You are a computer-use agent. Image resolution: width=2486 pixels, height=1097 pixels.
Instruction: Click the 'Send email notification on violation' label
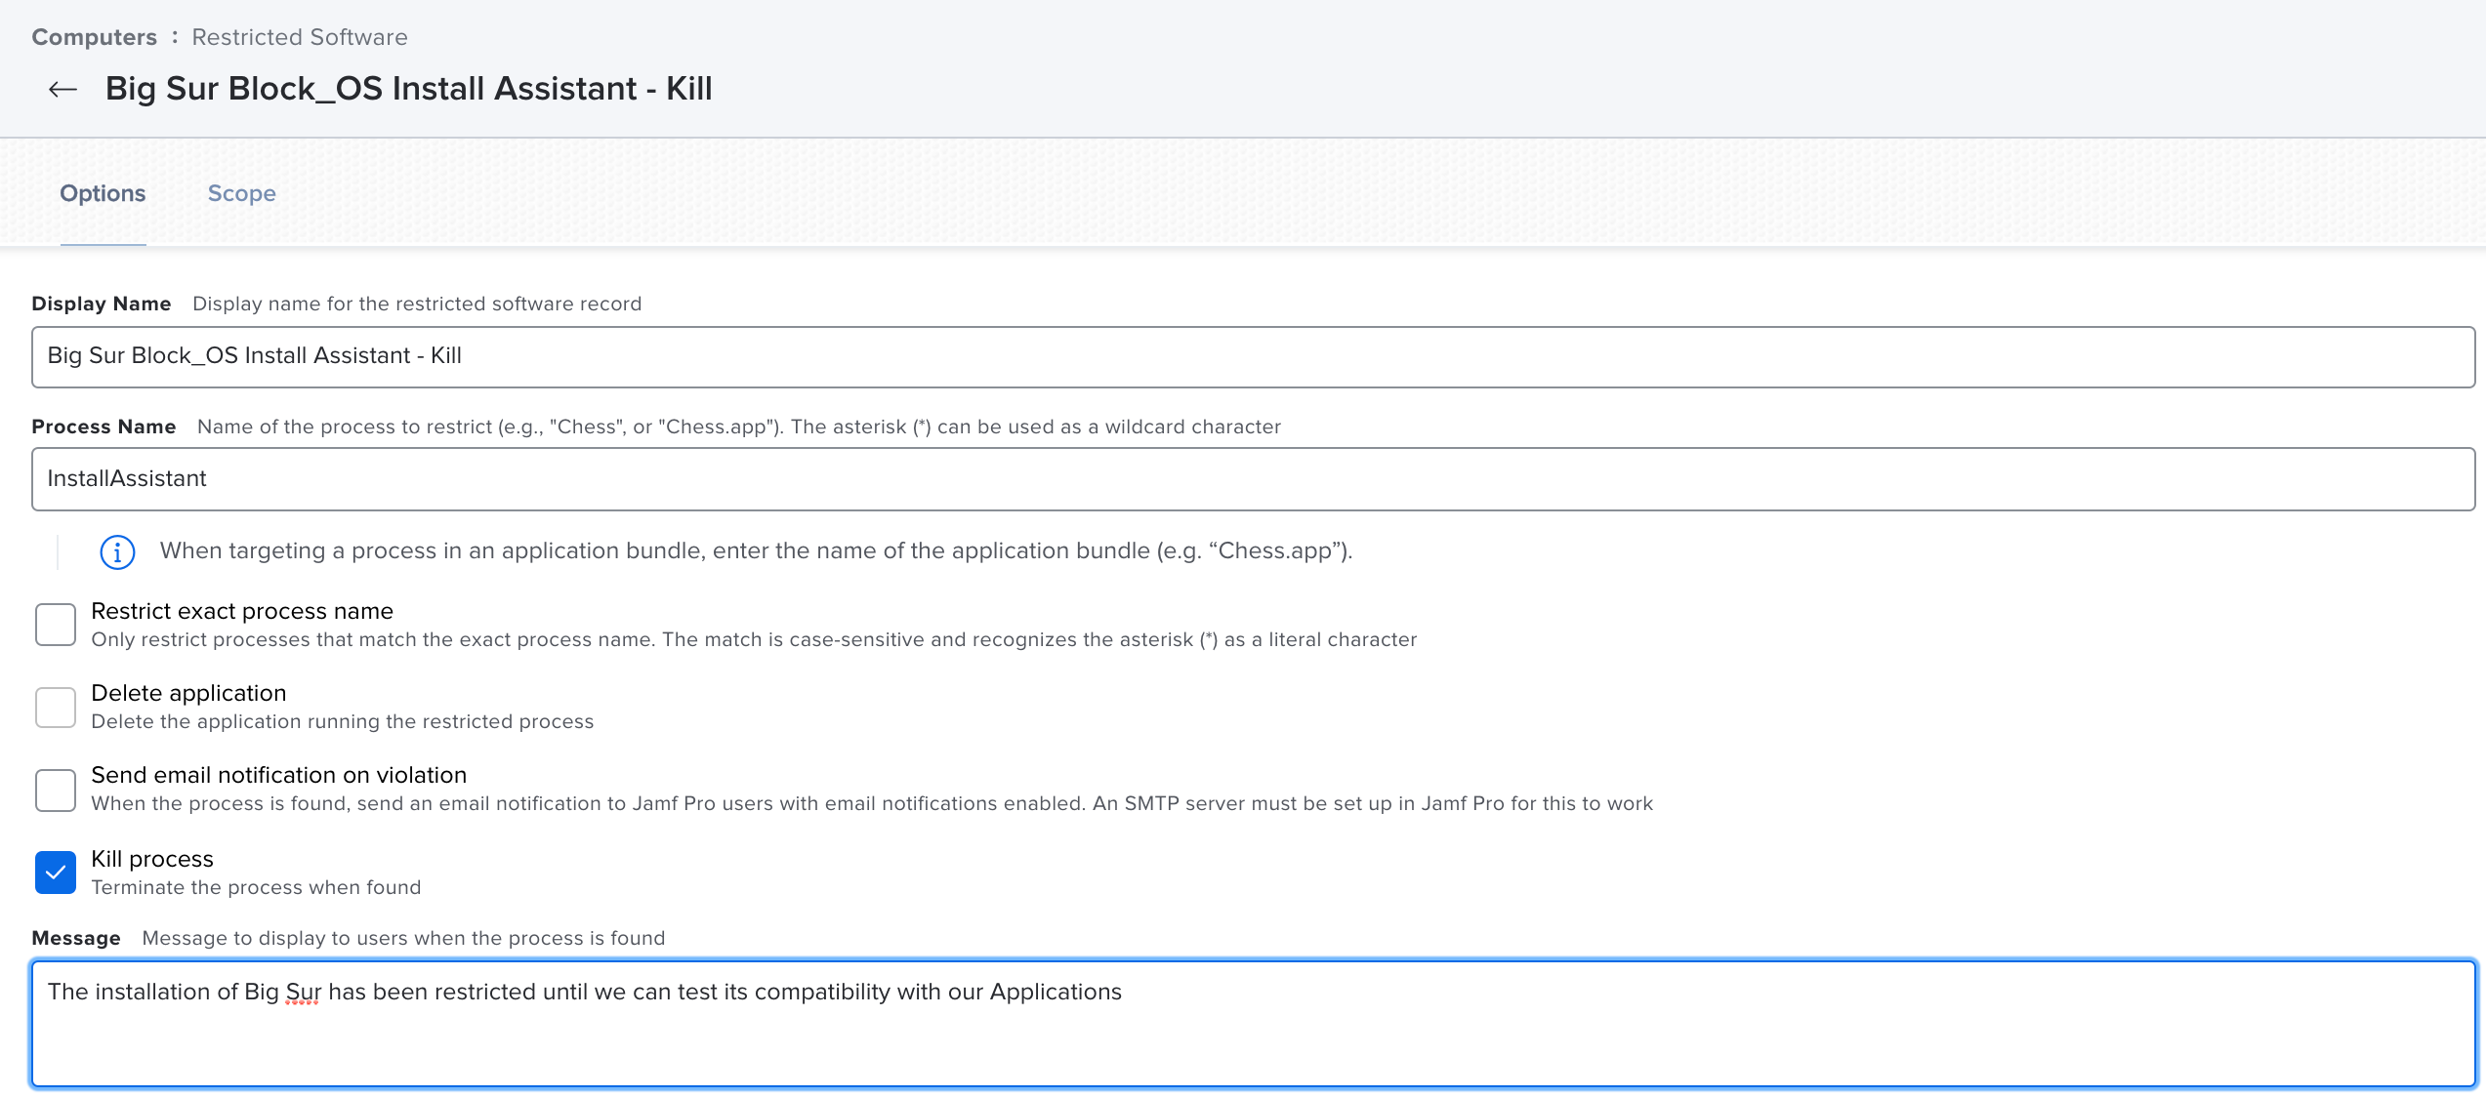pyautogui.click(x=279, y=775)
